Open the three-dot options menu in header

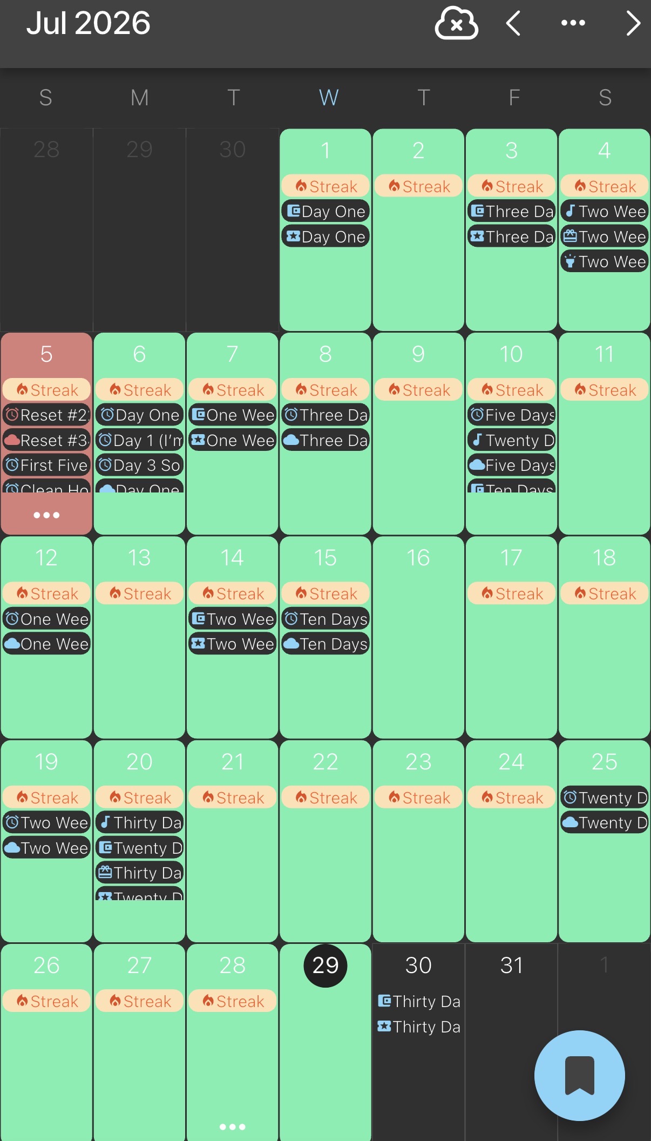click(x=573, y=23)
